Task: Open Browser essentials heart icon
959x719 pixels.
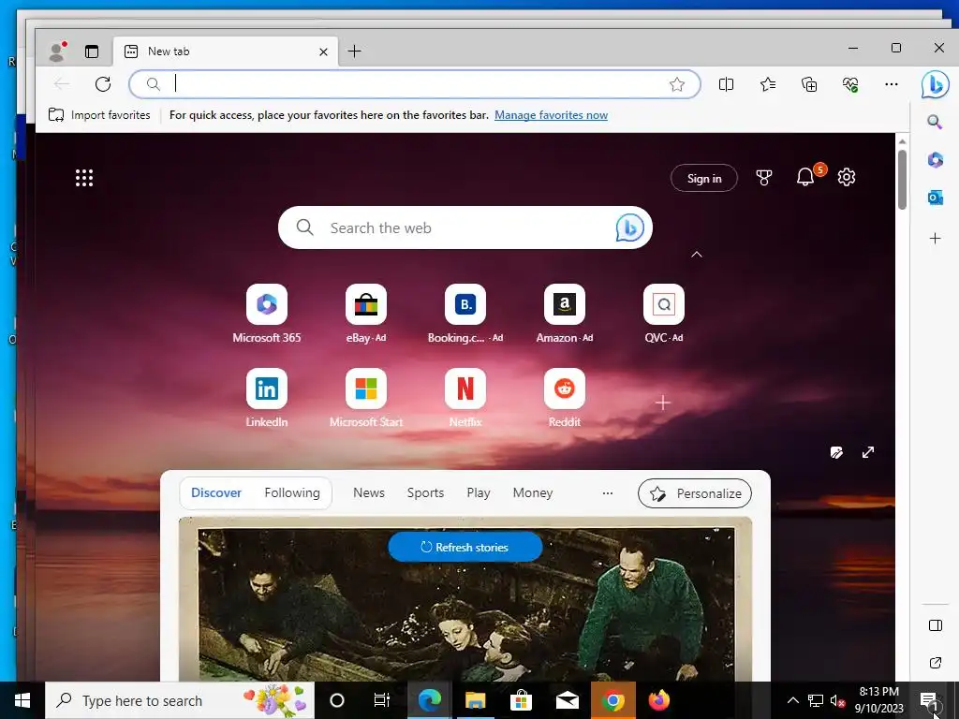Action: 850,84
